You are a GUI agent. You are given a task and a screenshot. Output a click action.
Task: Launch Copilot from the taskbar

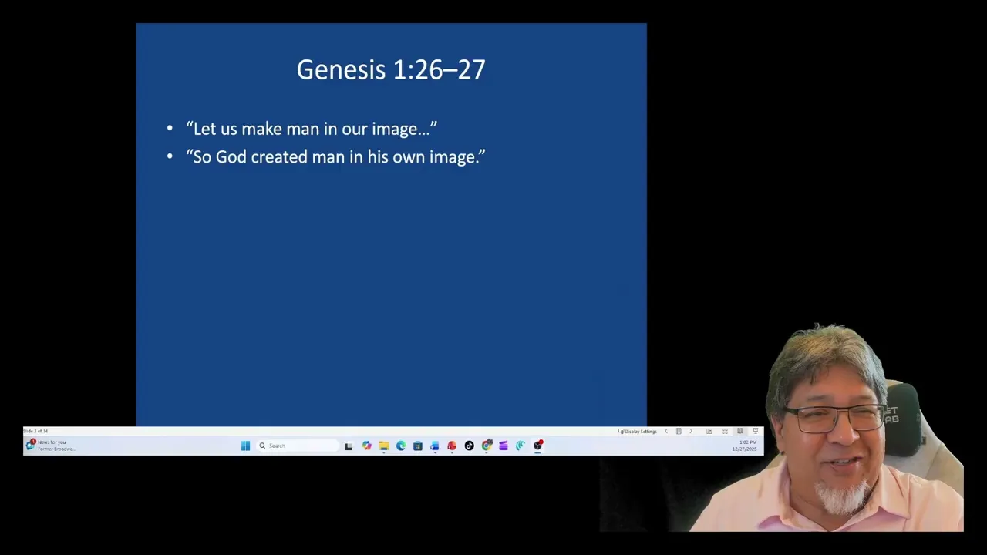click(x=366, y=446)
